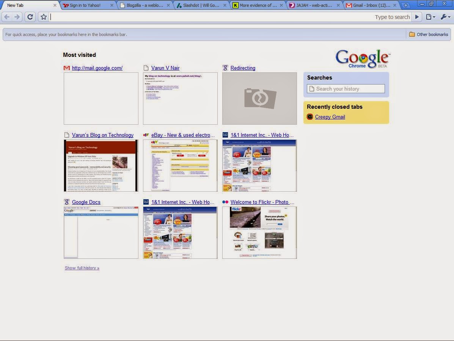Close the New Tab tab
This screenshot has height=341, width=454.
pyautogui.click(x=55, y=5)
